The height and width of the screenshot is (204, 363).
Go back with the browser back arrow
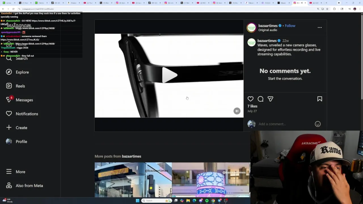[3, 9]
